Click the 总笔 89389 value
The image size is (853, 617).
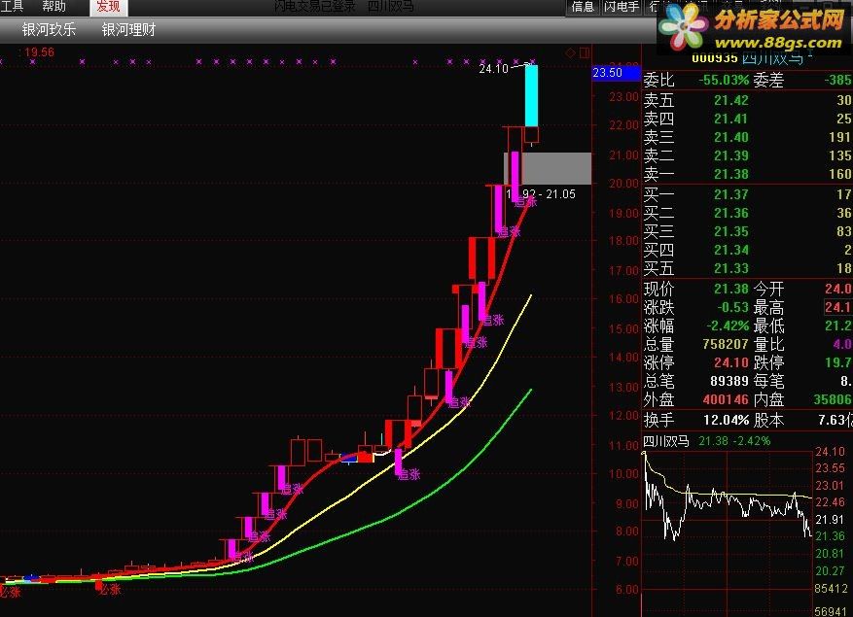coord(729,381)
